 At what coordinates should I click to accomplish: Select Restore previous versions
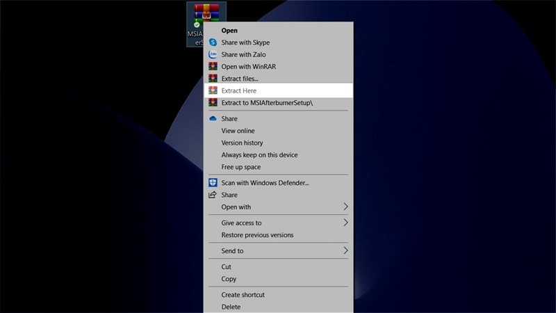(279, 235)
